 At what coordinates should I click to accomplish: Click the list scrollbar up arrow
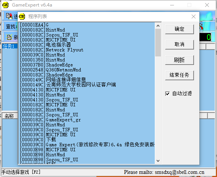pos(158,26)
